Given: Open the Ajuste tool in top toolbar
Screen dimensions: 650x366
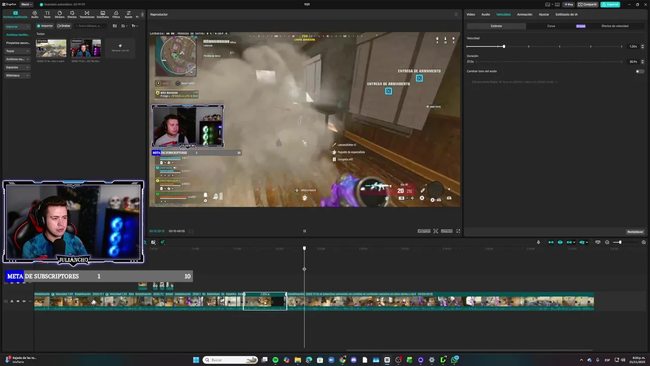Looking at the screenshot, I should pyautogui.click(x=128, y=14).
